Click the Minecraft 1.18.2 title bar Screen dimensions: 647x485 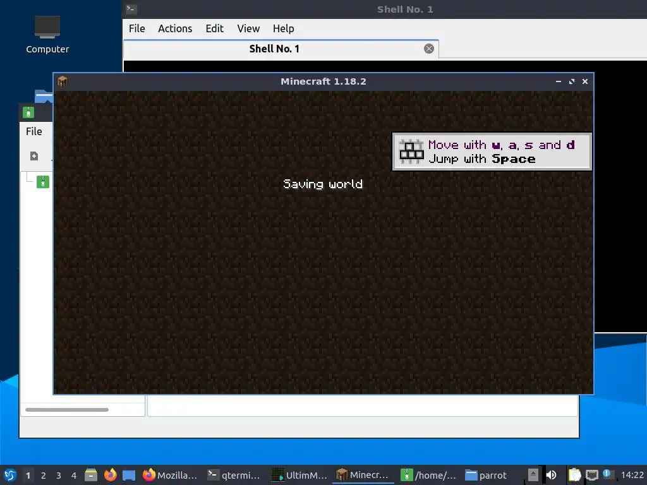click(x=323, y=81)
